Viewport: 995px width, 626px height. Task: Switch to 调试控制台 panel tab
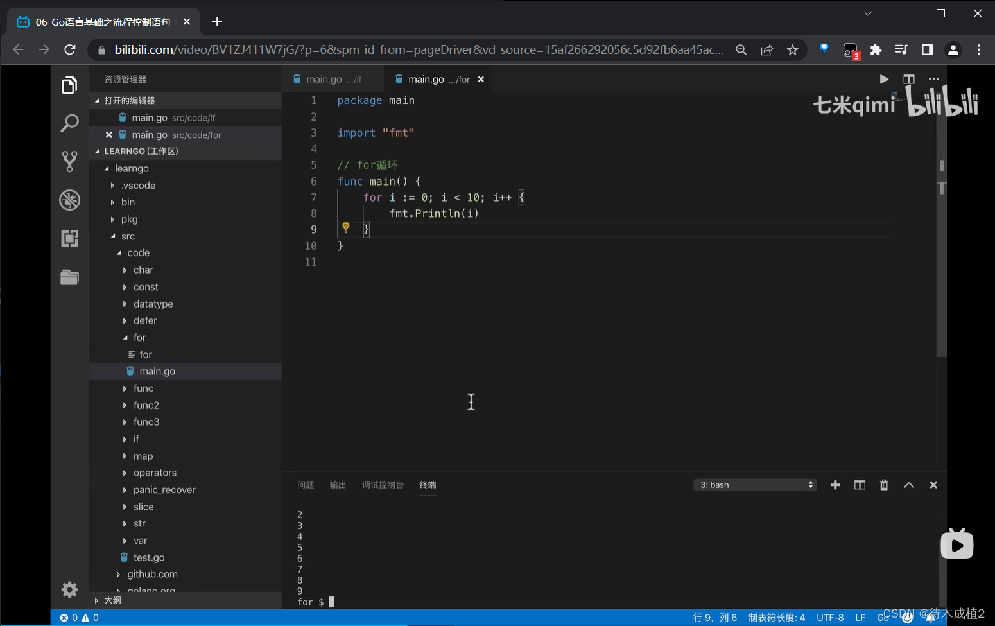383,485
